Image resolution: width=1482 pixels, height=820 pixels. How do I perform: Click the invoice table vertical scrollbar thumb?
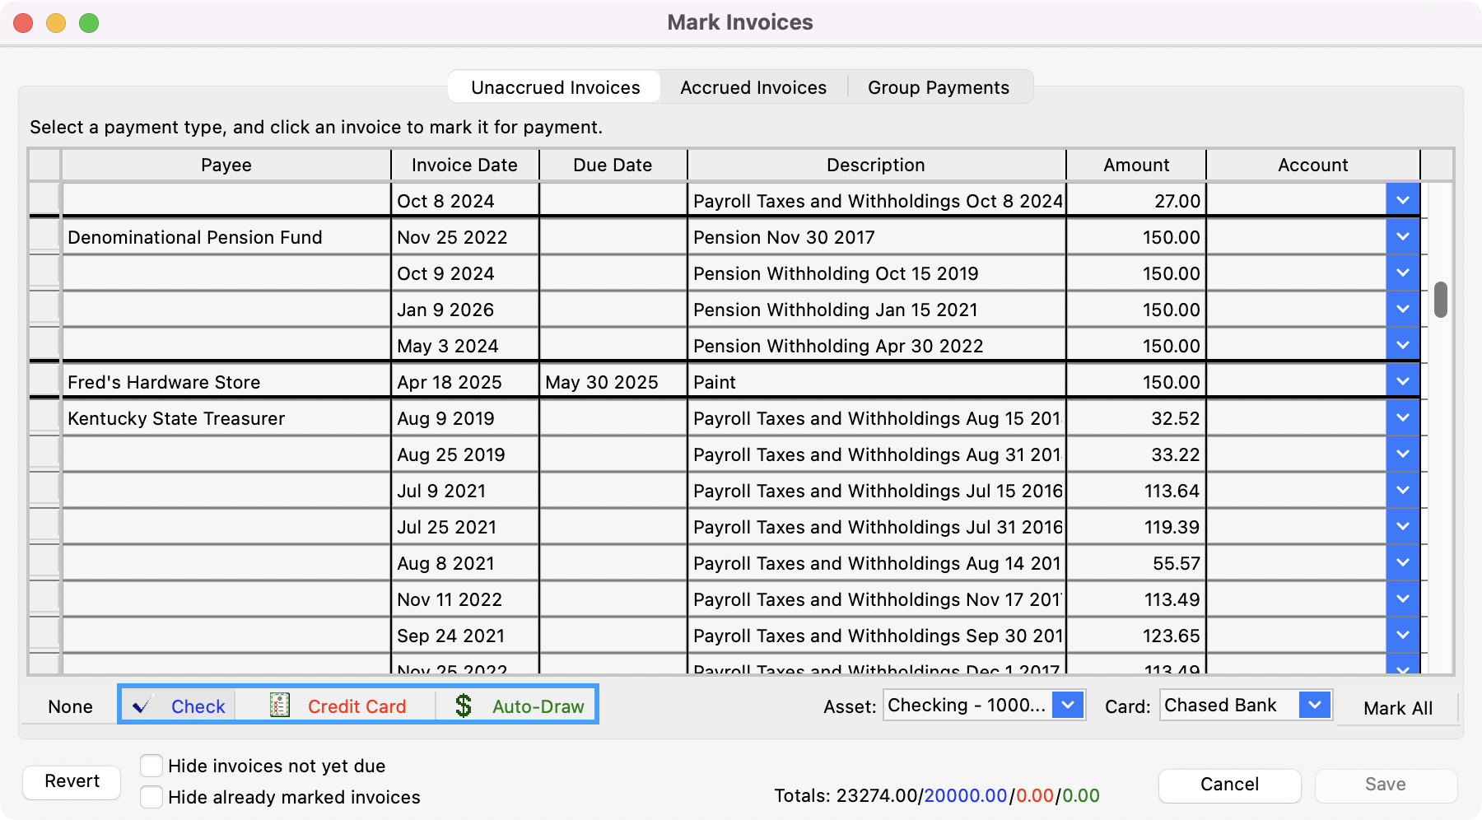tap(1440, 300)
